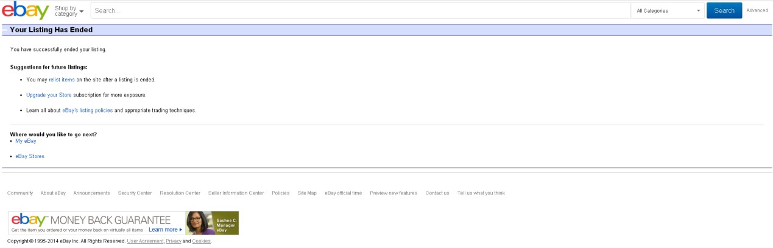This screenshot has height=248, width=773.
Task: Click Learn more in guarantee banner
Action: coord(165,230)
